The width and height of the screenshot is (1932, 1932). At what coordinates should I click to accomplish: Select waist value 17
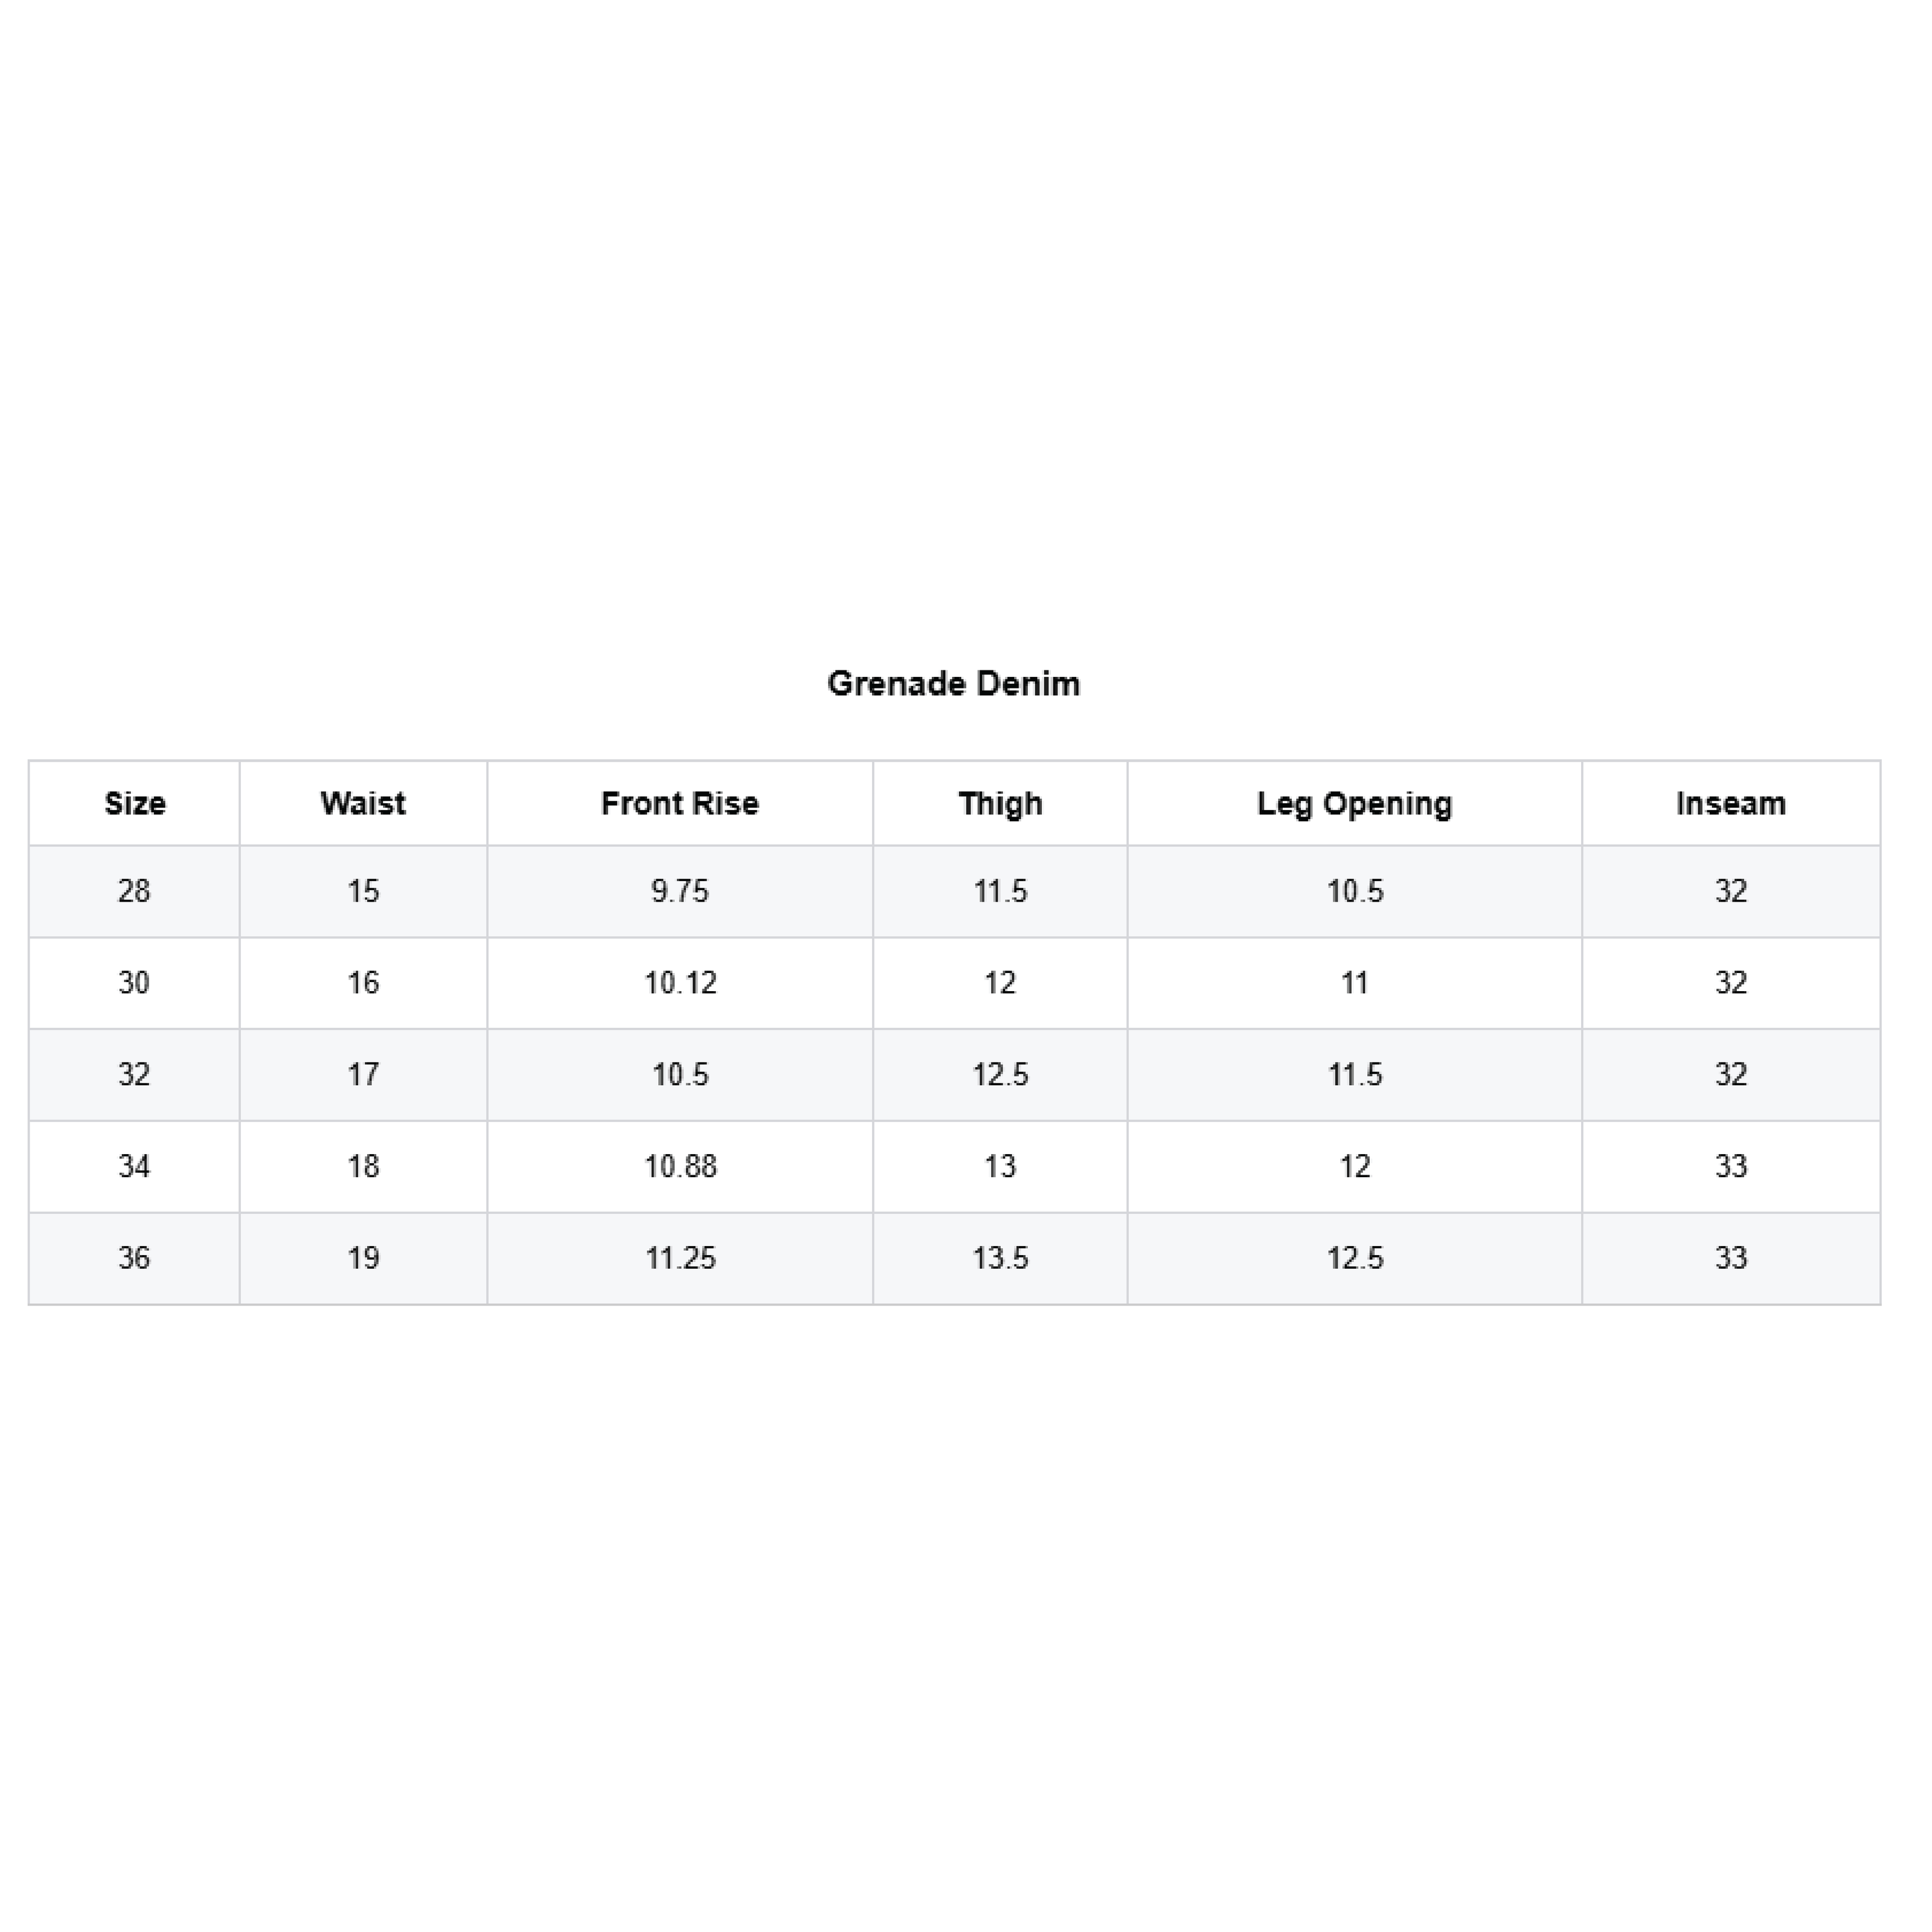363,1075
